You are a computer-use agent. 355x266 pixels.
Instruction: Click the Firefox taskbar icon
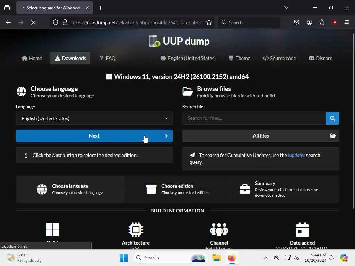point(232,258)
